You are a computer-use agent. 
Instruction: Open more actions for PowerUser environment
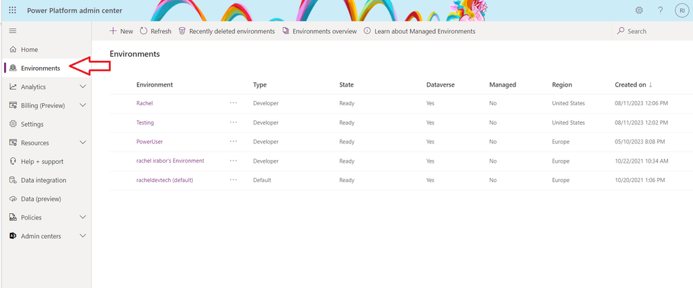coord(233,141)
